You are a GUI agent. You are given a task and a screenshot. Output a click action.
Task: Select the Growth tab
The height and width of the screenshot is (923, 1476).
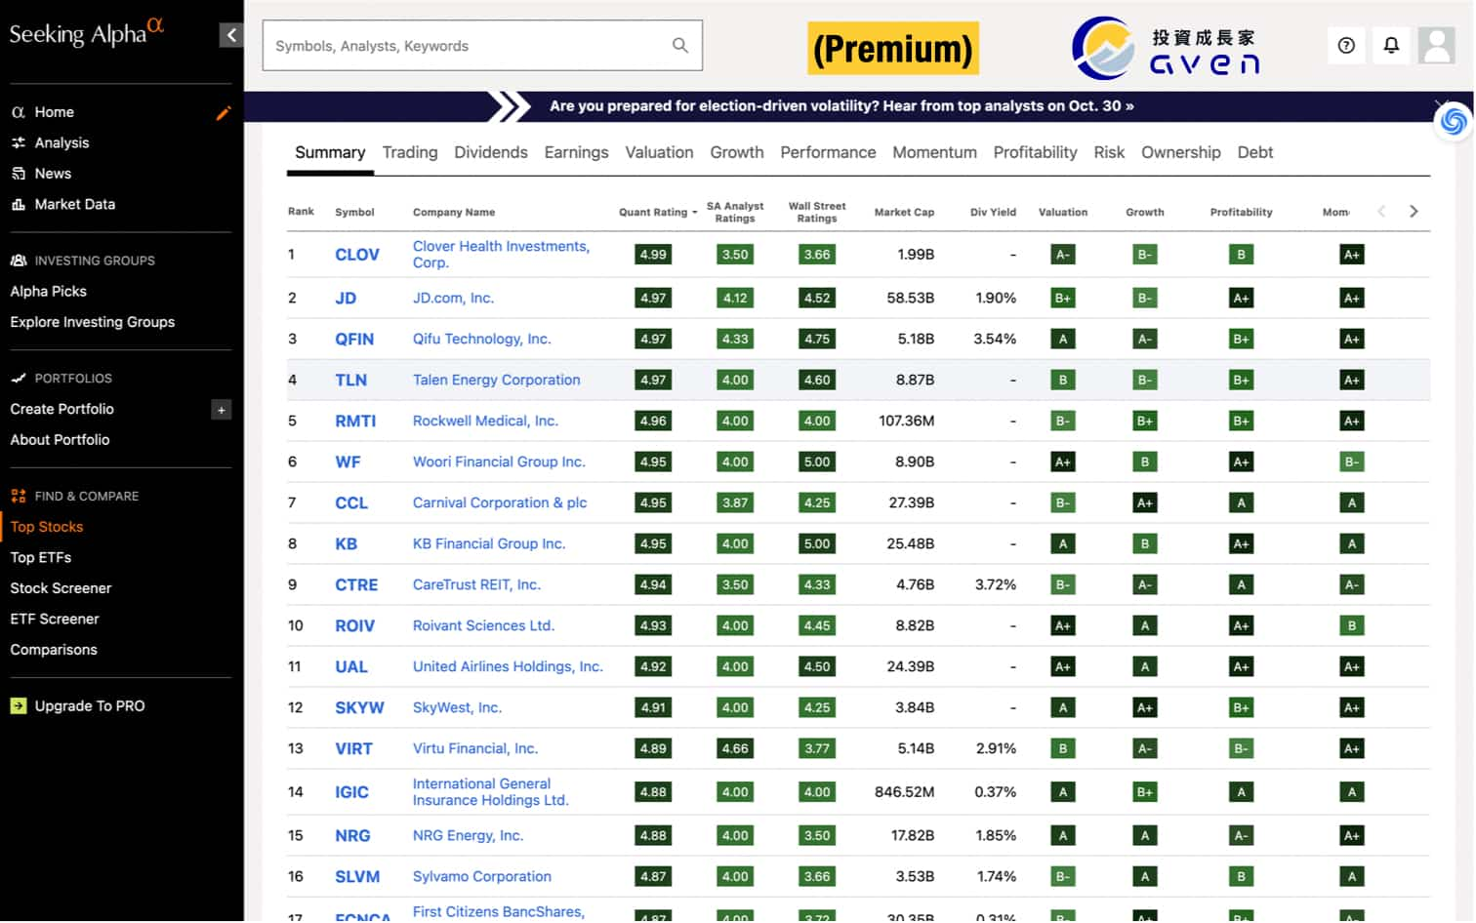click(x=737, y=152)
